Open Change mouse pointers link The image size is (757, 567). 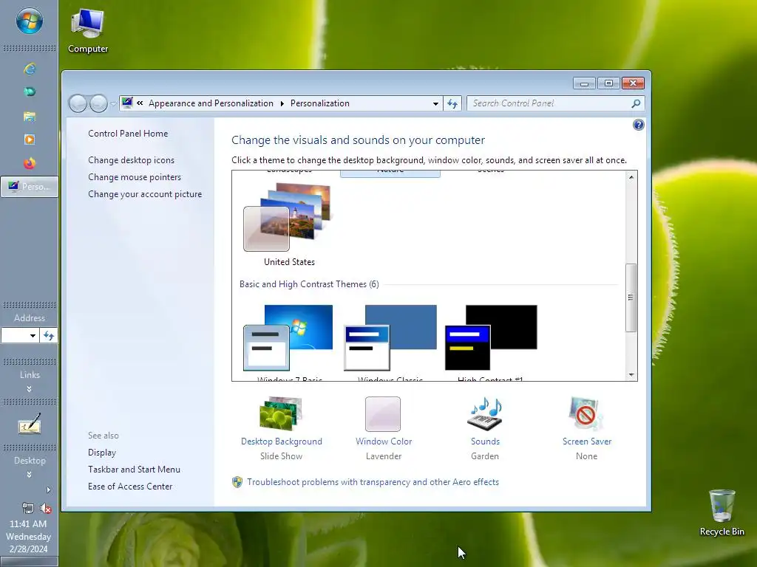point(135,177)
